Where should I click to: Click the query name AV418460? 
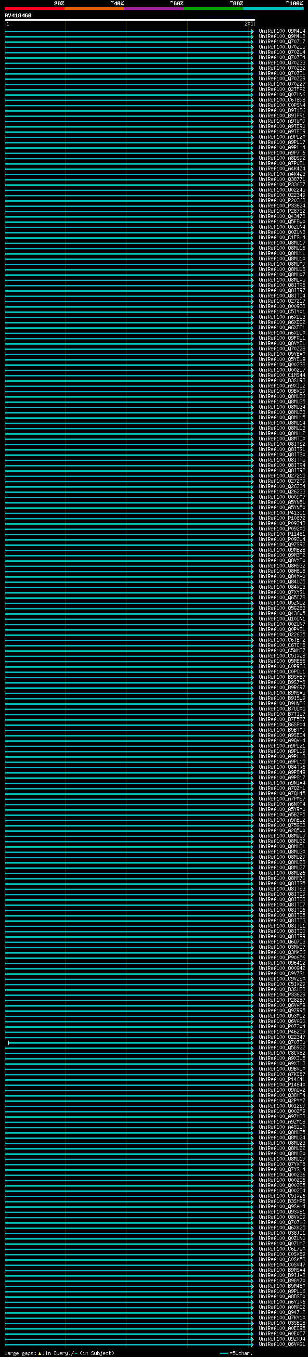pyautogui.click(x=18, y=16)
